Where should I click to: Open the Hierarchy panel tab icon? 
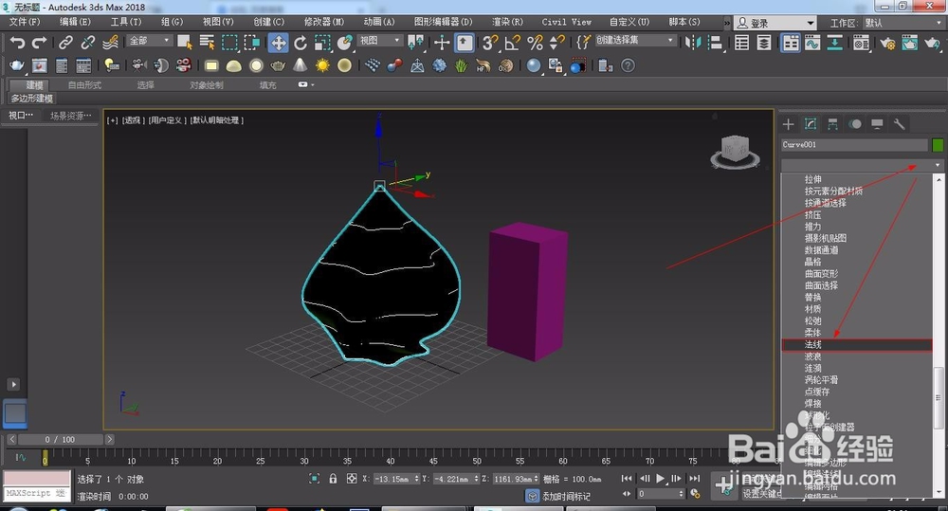pyautogui.click(x=832, y=124)
